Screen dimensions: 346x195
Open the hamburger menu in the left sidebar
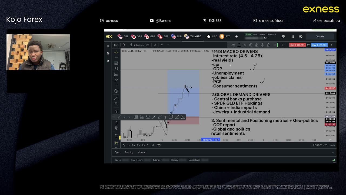pyautogui.click(x=108, y=46)
